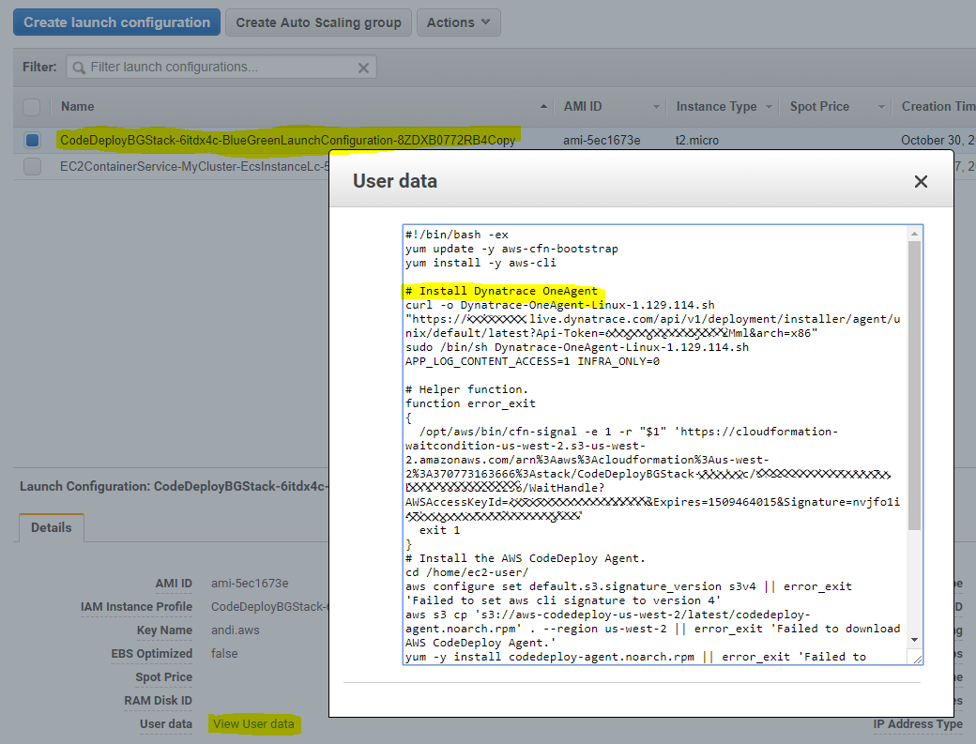The width and height of the screenshot is (976, 744).
Task: Grab the textarea resize handle corner
Action: [x=916, y=658]
